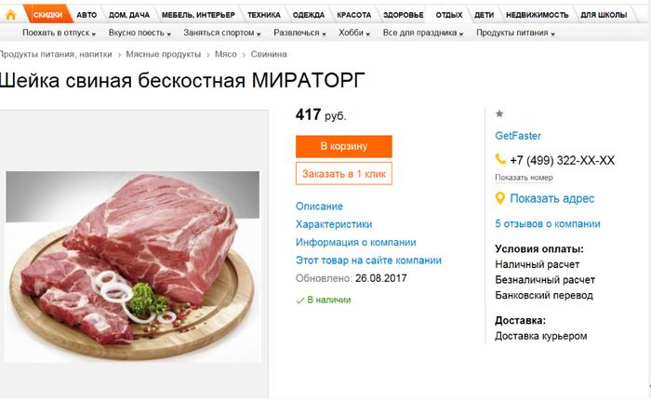
Task: Add the product with 'В корзину'
Action: (343, 146)
